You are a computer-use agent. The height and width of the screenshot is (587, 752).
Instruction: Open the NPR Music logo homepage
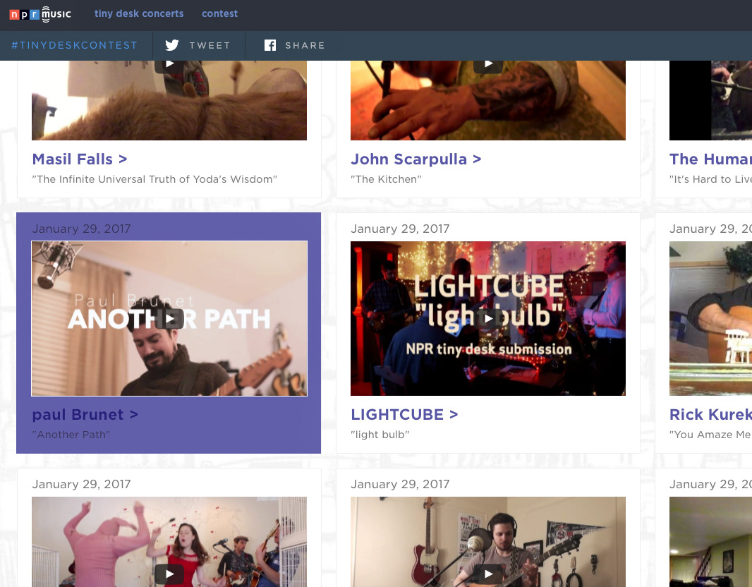40,14
